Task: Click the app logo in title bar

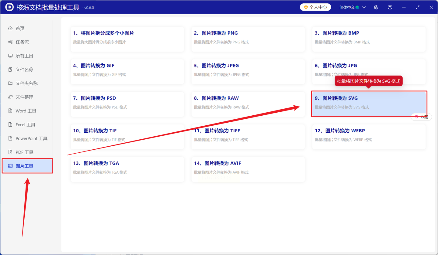Action: pos(9,7)
